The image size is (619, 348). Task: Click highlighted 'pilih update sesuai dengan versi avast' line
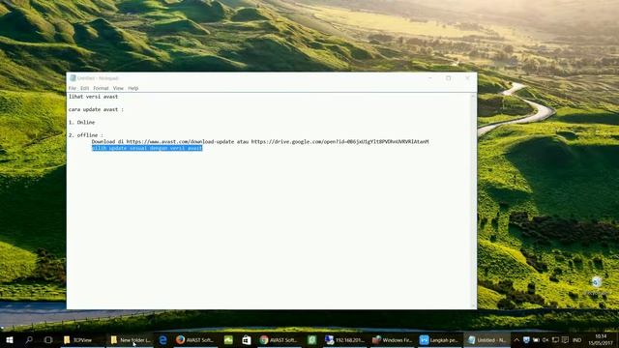tap(147, 148)
